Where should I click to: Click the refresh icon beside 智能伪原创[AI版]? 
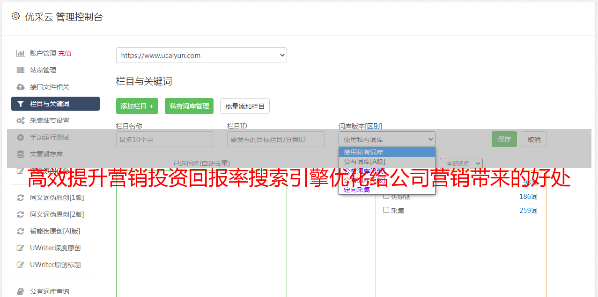[x=21, y=231]
